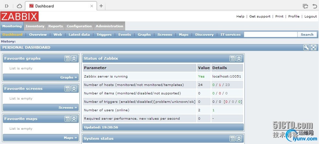319x144 pixels.
Task: Switch to the Monitoring main tab
Action: [12, 26]
